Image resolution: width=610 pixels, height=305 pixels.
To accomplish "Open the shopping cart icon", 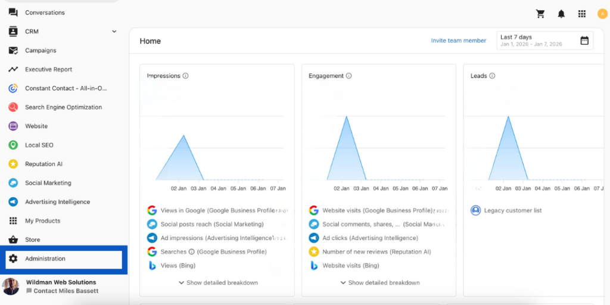I will tap(540, 14).
